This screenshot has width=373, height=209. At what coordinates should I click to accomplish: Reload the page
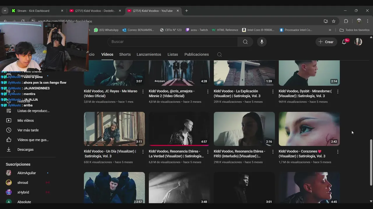click(x=23, y=21)
